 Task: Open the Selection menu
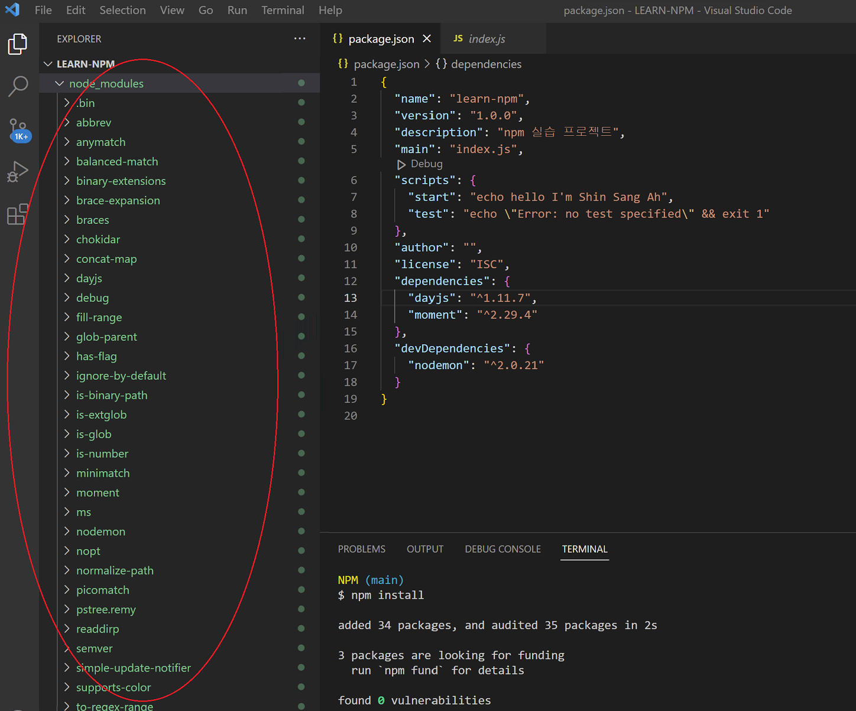pyautogui.click(x=122, y=10)
